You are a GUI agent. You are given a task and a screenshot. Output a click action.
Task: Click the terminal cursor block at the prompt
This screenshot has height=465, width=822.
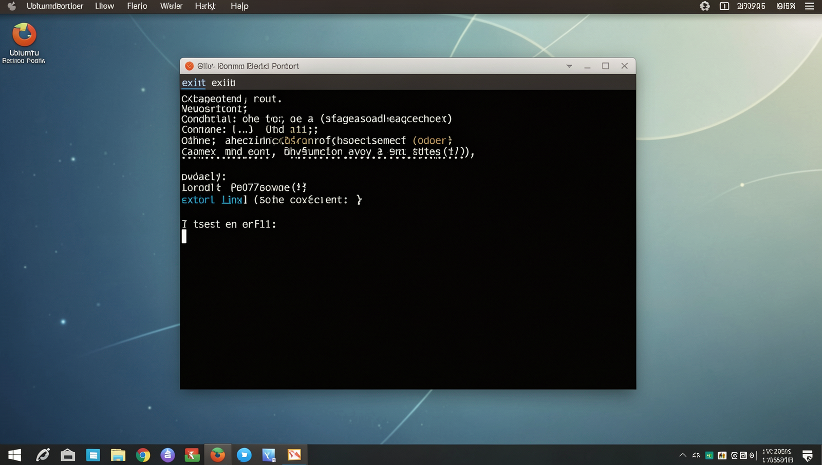184,236
